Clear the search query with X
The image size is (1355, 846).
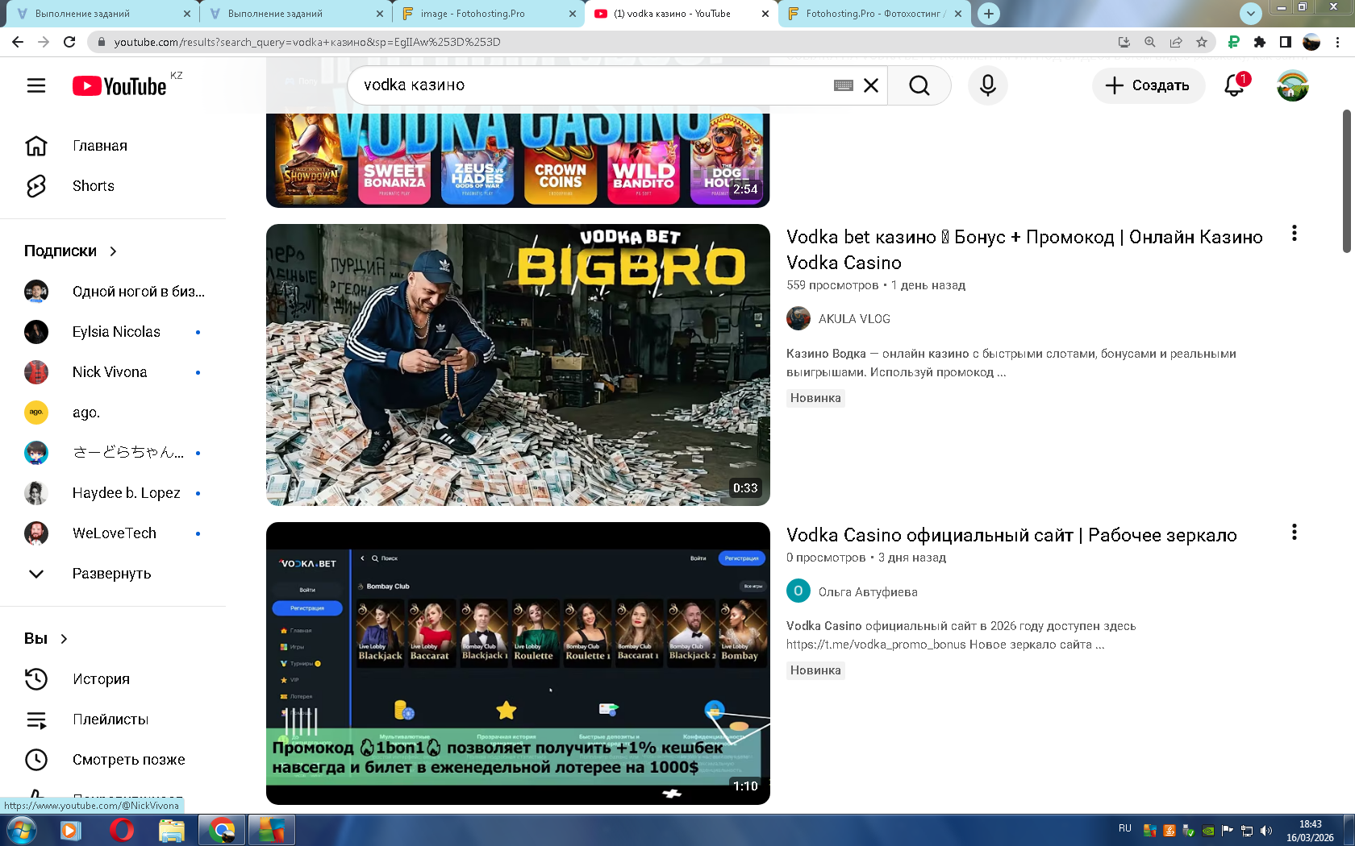coord(871,85)
